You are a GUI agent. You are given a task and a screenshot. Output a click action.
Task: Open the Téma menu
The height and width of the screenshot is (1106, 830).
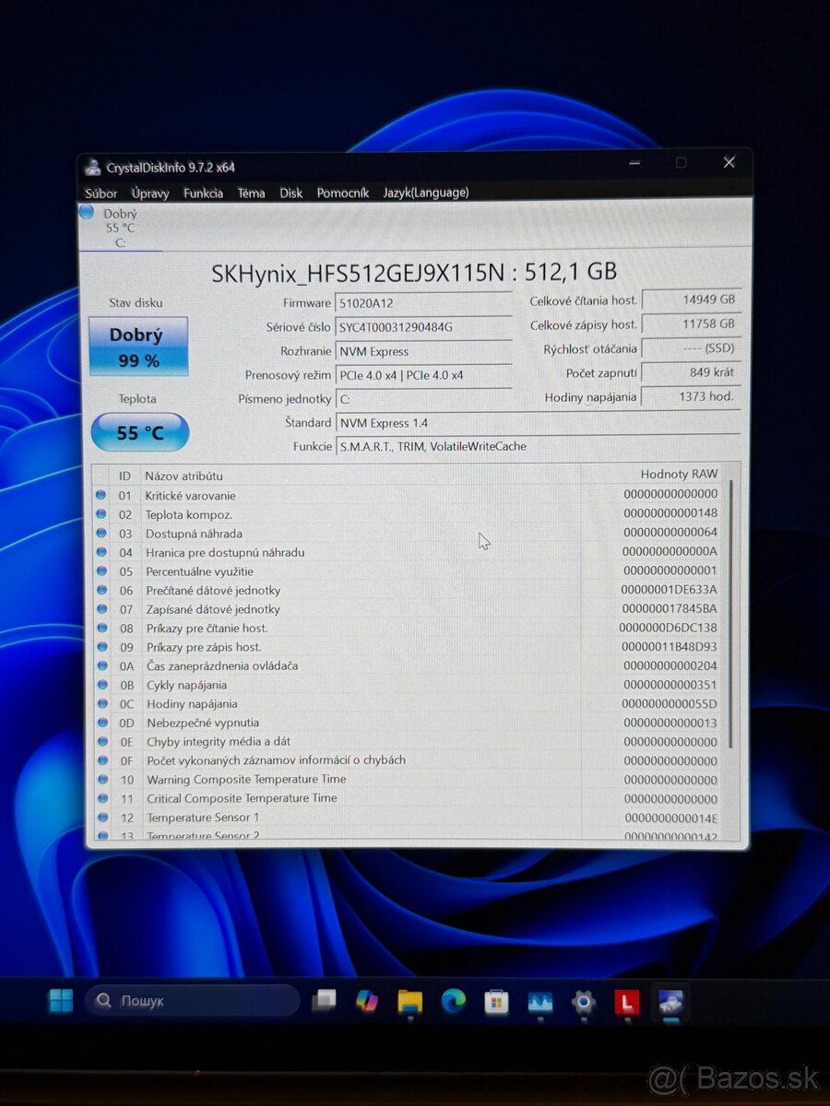pos(251,194)
